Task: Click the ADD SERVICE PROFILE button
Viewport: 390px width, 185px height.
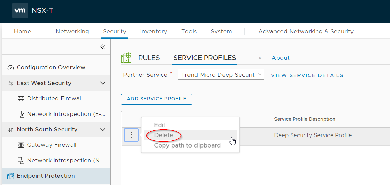Action: (x=156, y=99)
